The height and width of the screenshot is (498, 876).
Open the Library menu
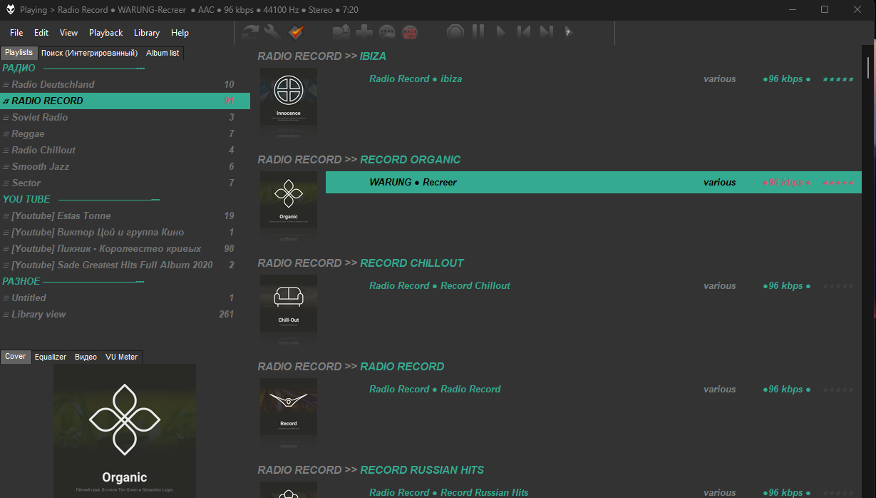147,33
